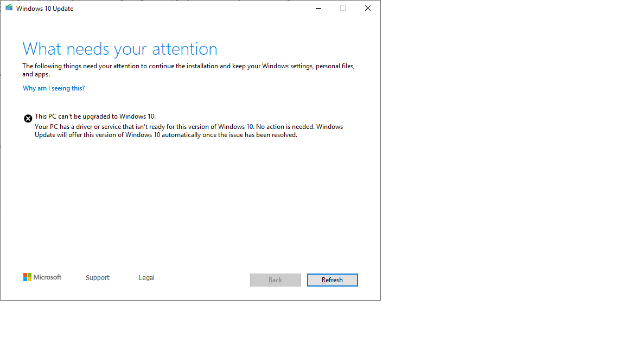Image resolution: width=625 pixels, height=351 pixels.
Task: Click the Windows 10 Update title bar icon
Action: (x=9, y=8)
